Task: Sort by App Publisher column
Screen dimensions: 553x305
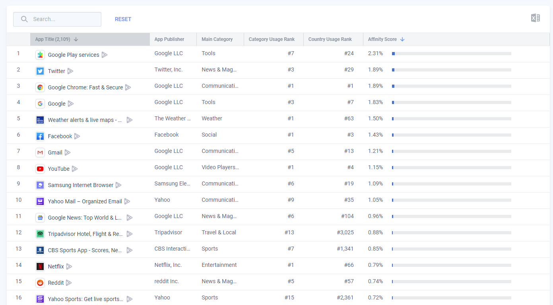Action: click(173, 39)
